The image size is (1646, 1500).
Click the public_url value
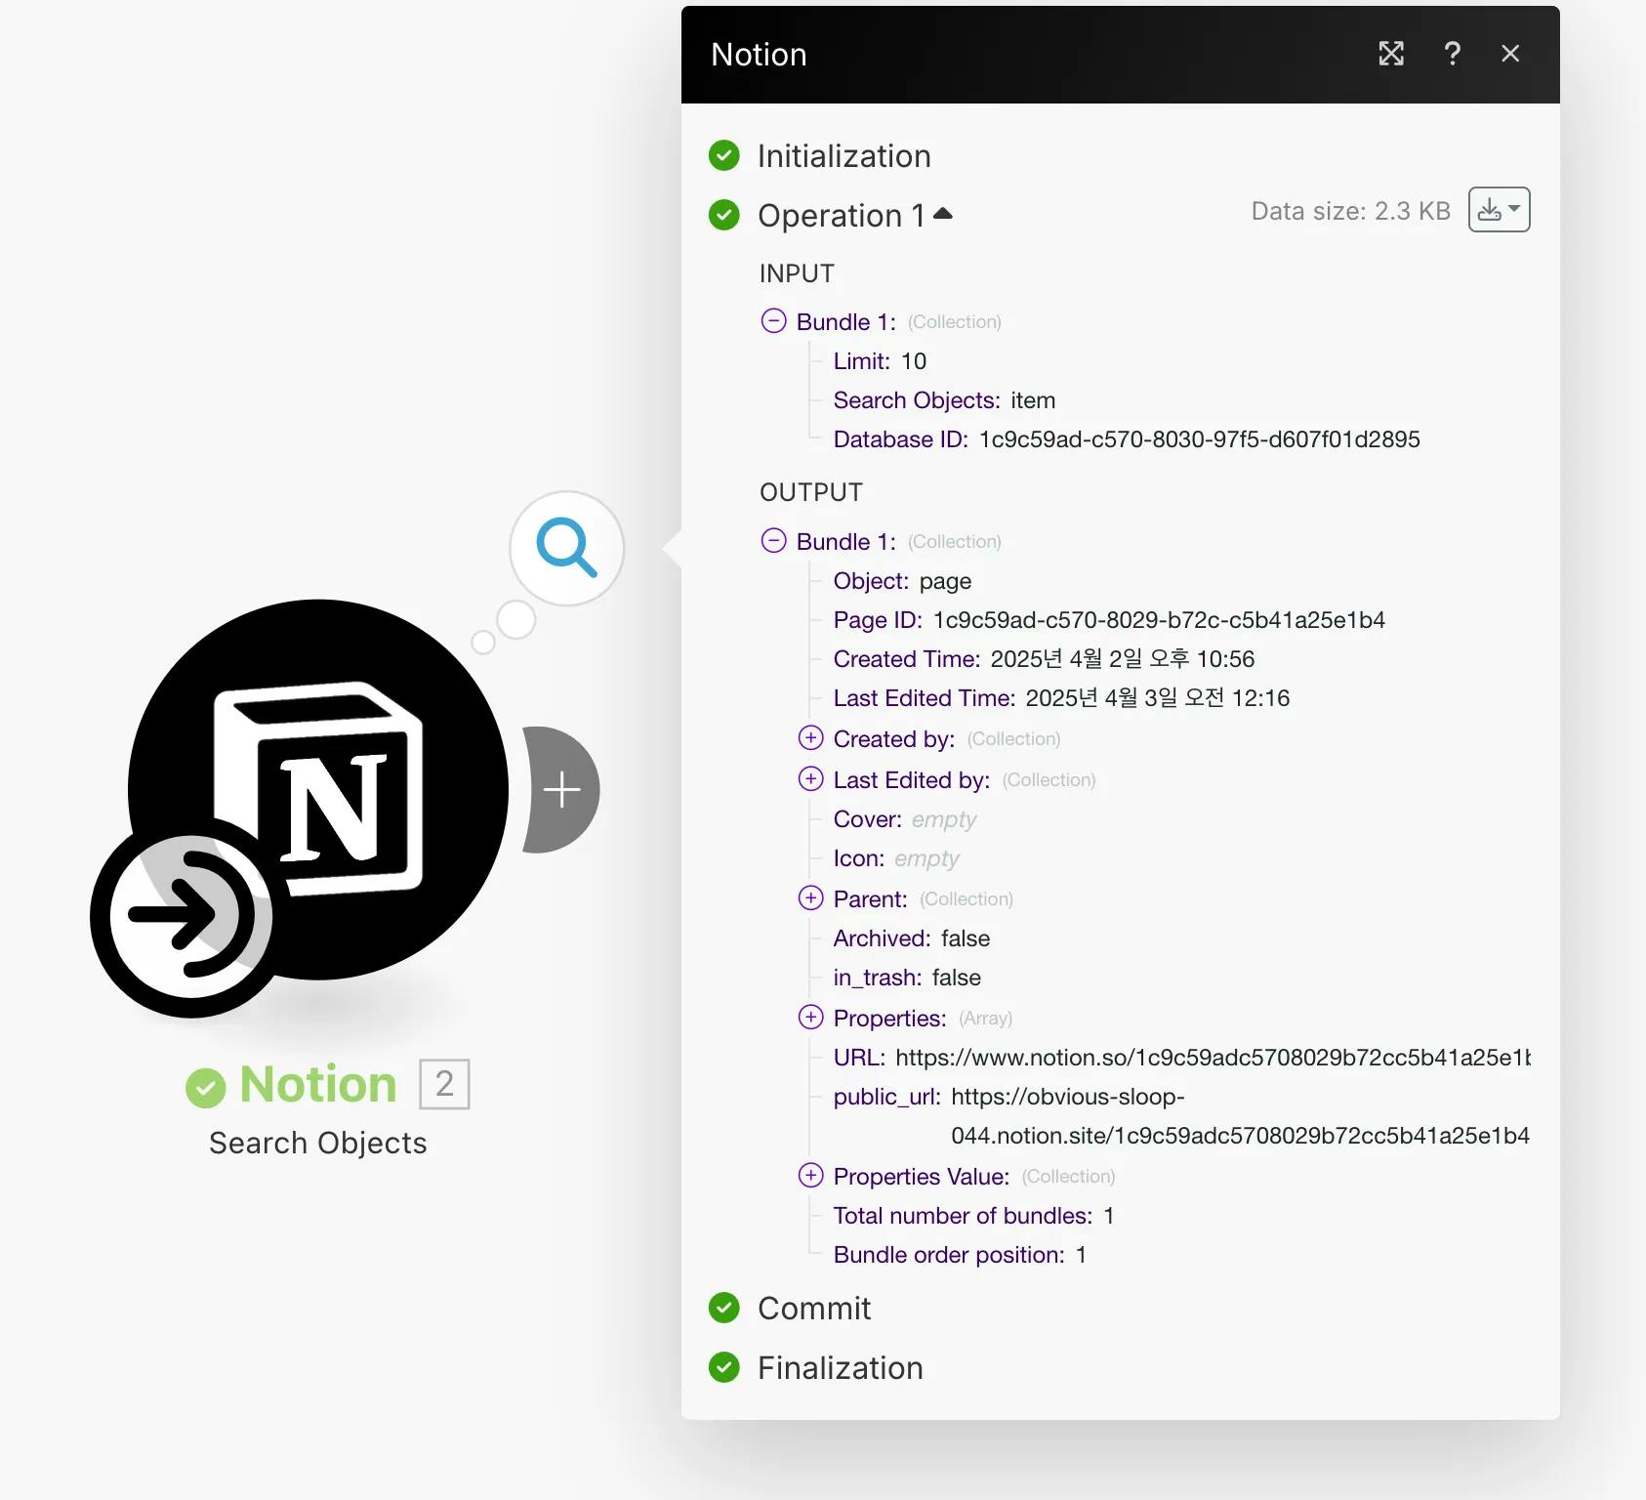tap(1240, 1116)
